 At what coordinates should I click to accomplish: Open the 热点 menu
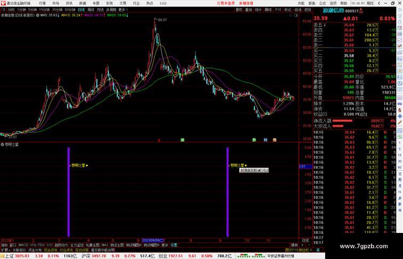click(x=150, y=3)
